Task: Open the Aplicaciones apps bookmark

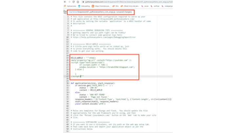Action: click(x=70, y=6)
